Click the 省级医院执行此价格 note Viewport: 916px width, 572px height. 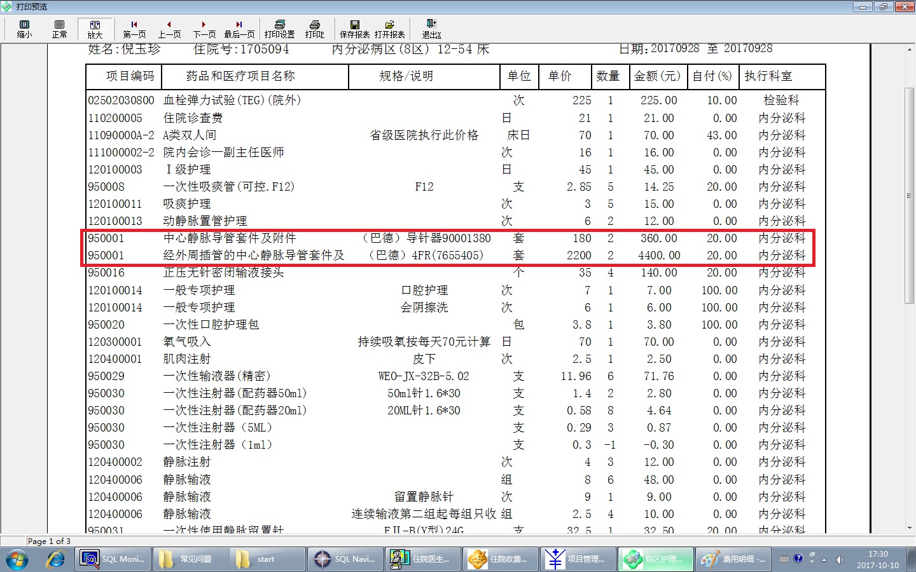tap(424, 135)
